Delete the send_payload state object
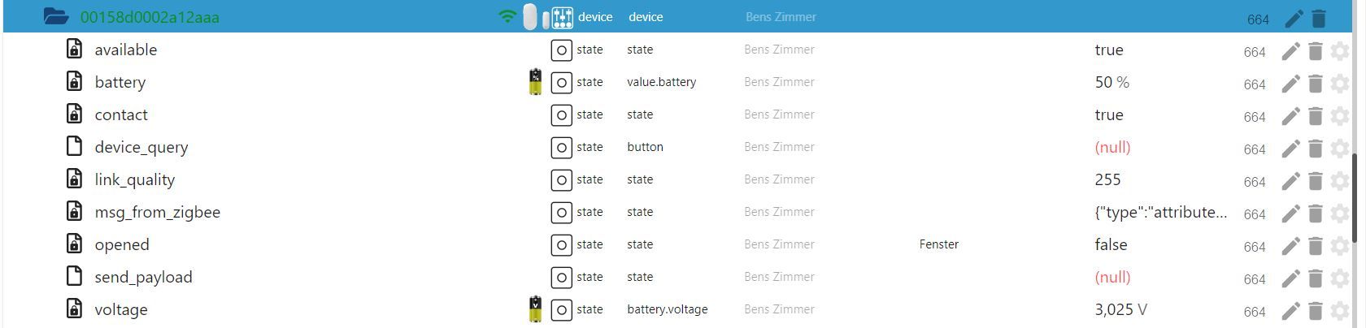Screen dimensions: 1366x328 1316,278
